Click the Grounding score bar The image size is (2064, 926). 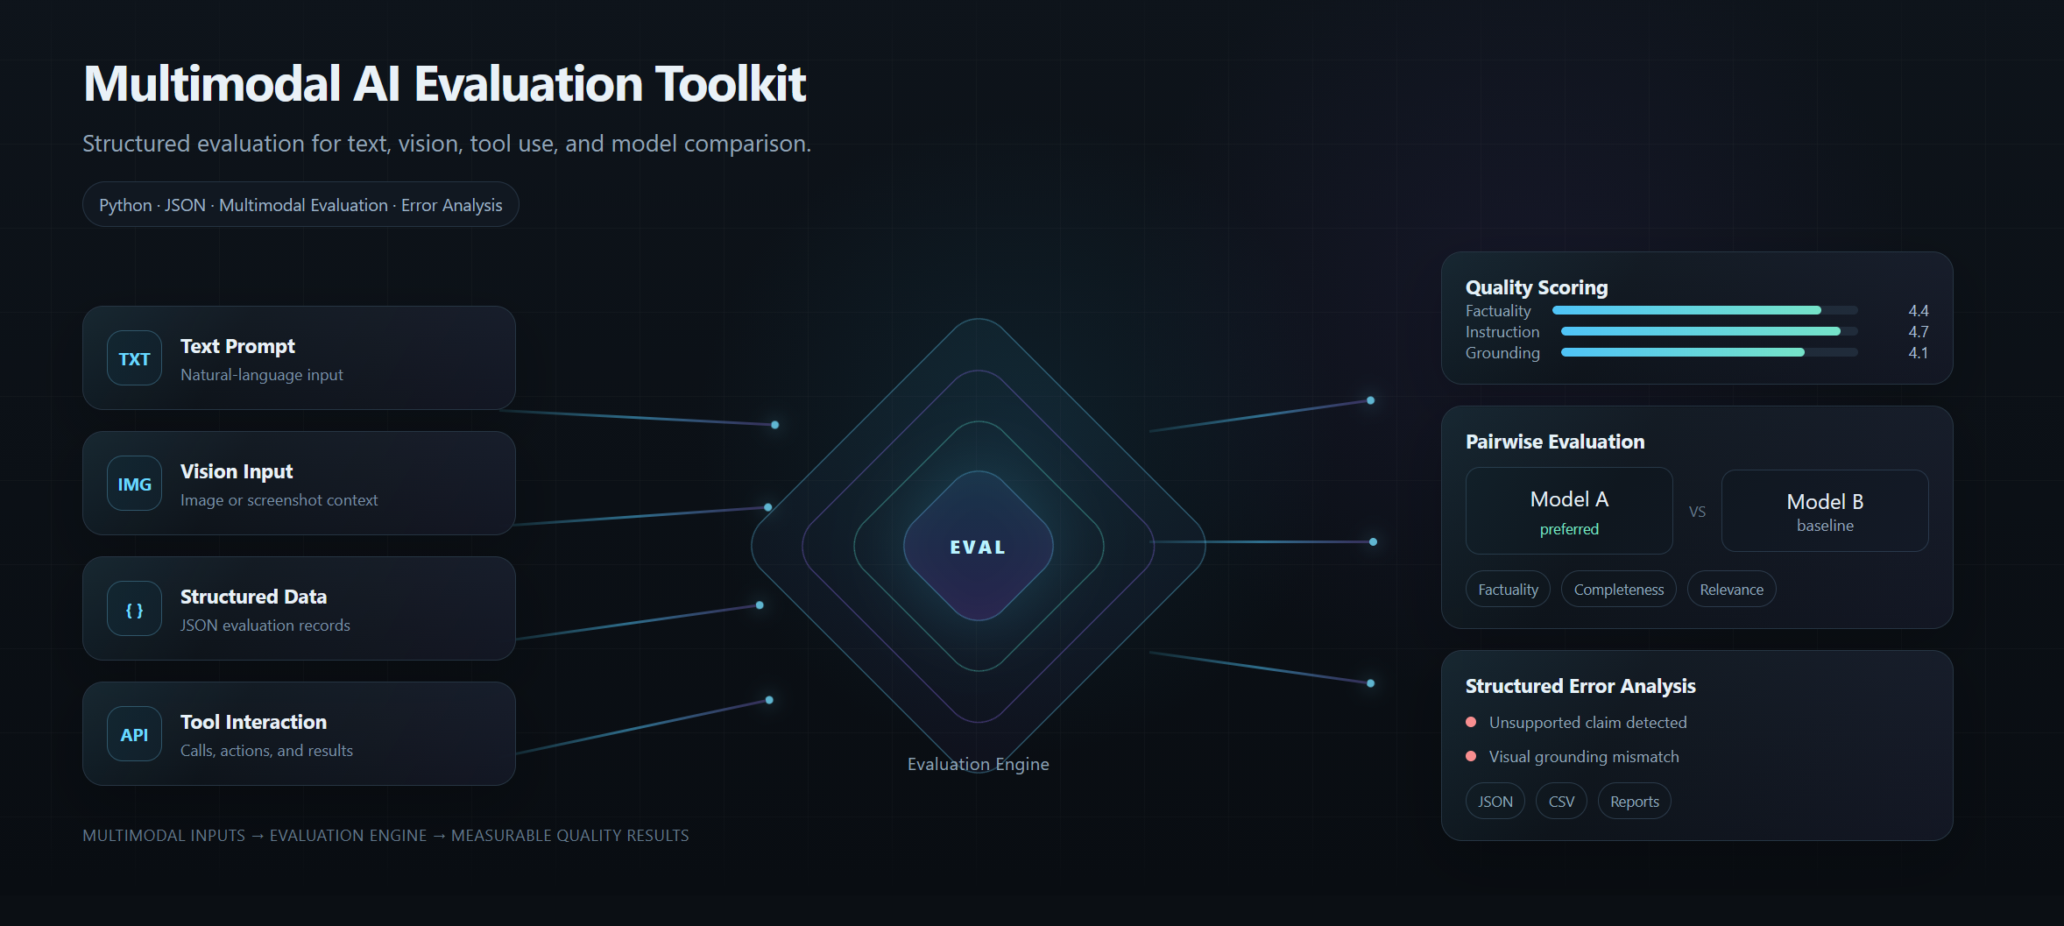click(x=1709, y=352)
